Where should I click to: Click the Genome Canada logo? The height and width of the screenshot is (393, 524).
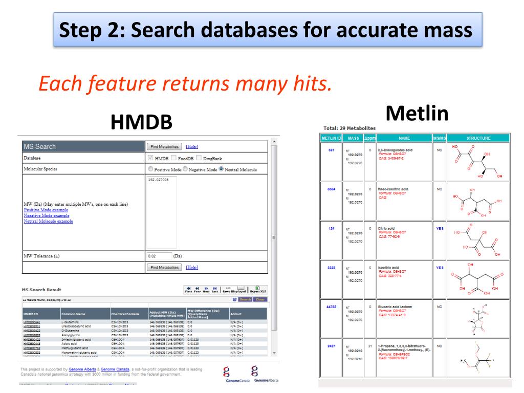pos(237,374)
